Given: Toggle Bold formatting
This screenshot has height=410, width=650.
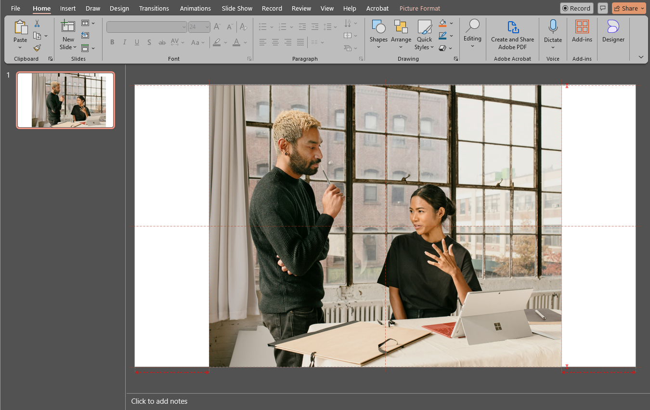Looking at the screenshot, I should (x=112, y=42).
